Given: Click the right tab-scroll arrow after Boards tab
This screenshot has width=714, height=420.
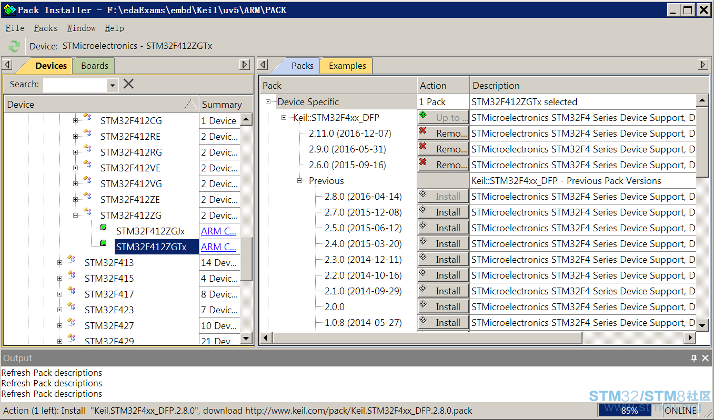Looking at the screenshot, I should pos(245,65).
